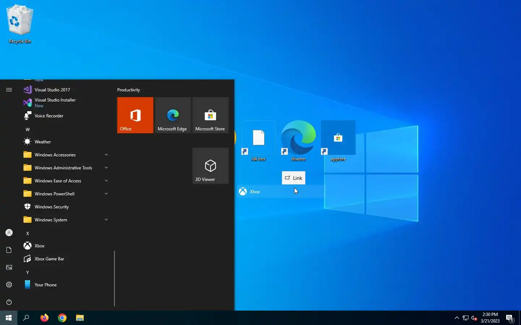Open the Windows Ease of Access folder
Viewport: 521px width, 325px height.
(67, 181)
